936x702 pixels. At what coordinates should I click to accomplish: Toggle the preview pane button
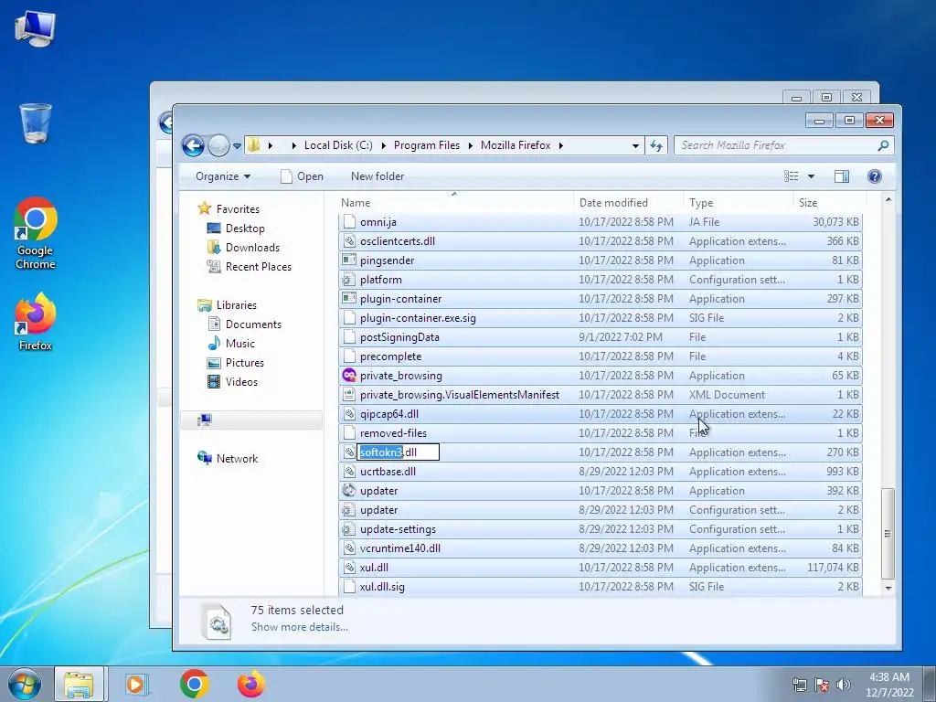point(842,176)
